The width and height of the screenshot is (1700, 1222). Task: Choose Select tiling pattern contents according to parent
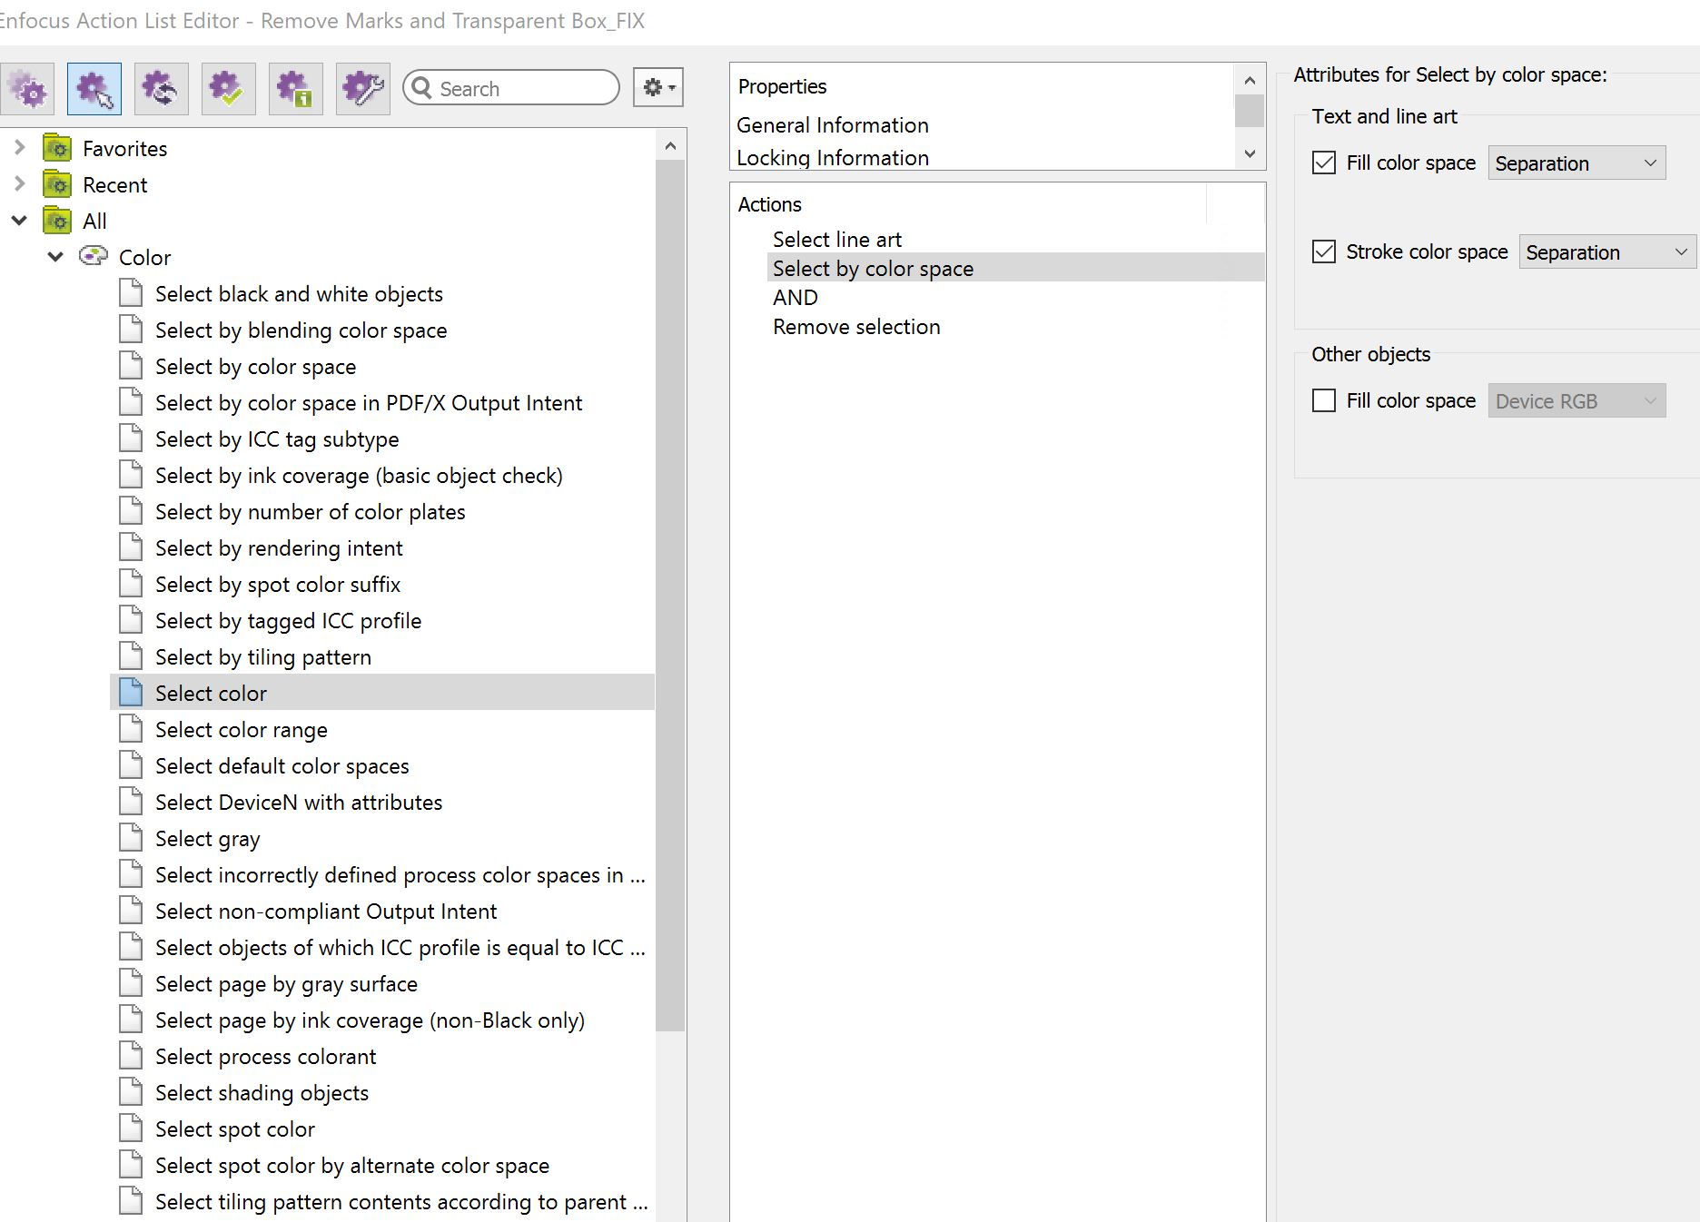[x=401, y=1202]
